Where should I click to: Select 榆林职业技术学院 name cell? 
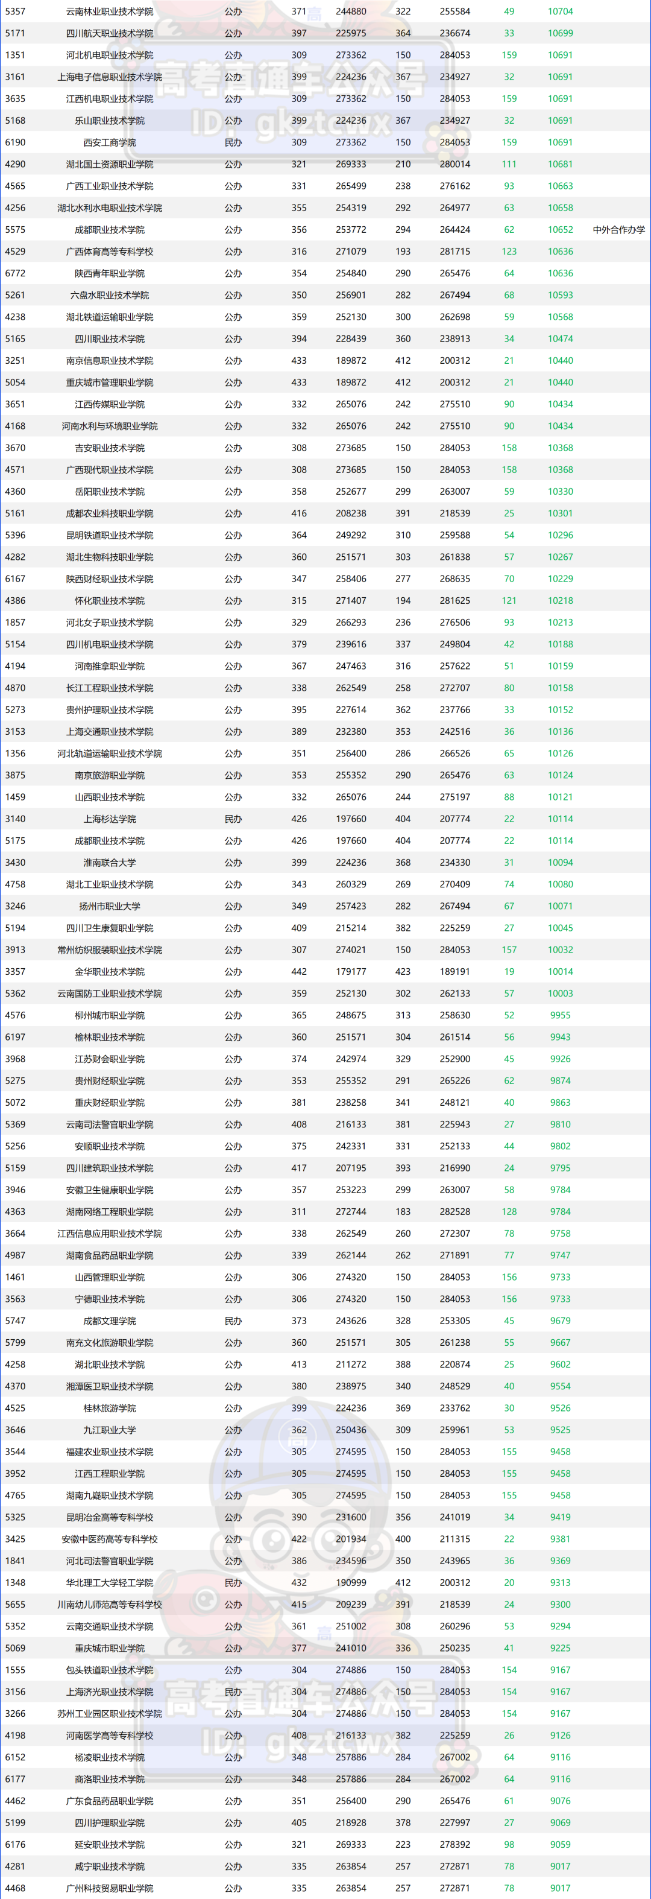[x=110, y=1037]
